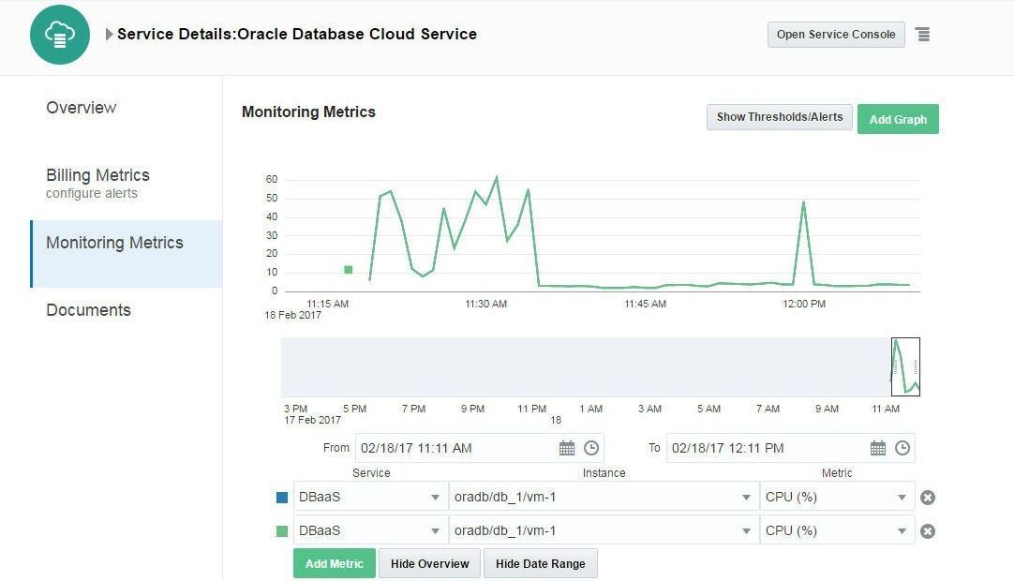1014x581 pixels.
Task: Open Metric dropdown in blue metric row
Action: [x=837, y=497]
